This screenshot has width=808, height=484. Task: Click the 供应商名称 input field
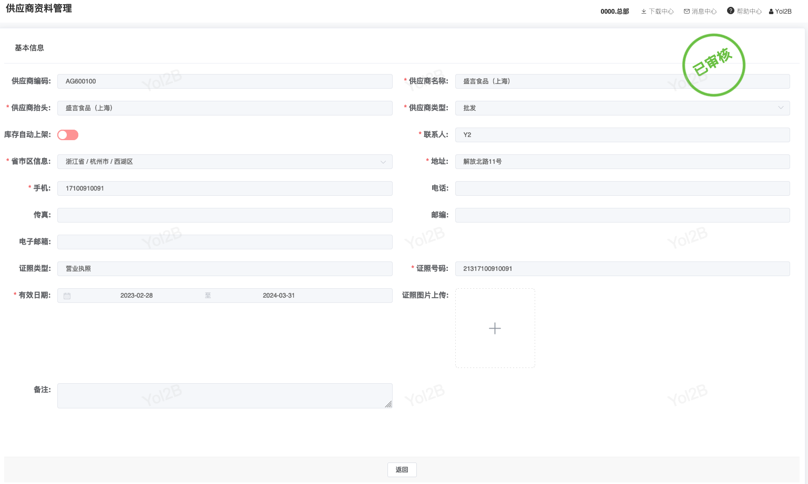click(x=622, y=81)
